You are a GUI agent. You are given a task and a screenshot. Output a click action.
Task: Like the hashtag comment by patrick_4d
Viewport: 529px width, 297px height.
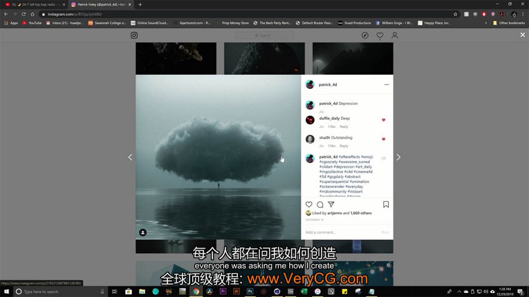coord(384,158)
